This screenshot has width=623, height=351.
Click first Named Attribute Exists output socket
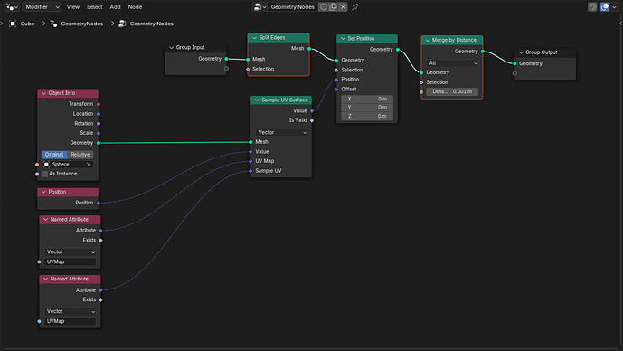[100, 240]
